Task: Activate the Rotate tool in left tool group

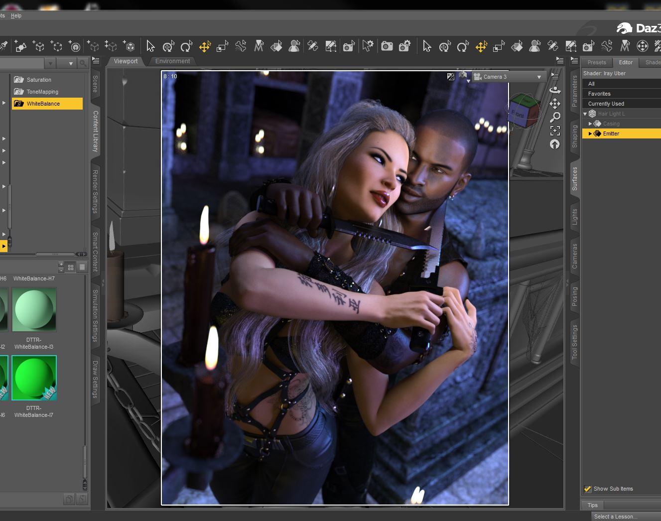Action: coord(186,46)
